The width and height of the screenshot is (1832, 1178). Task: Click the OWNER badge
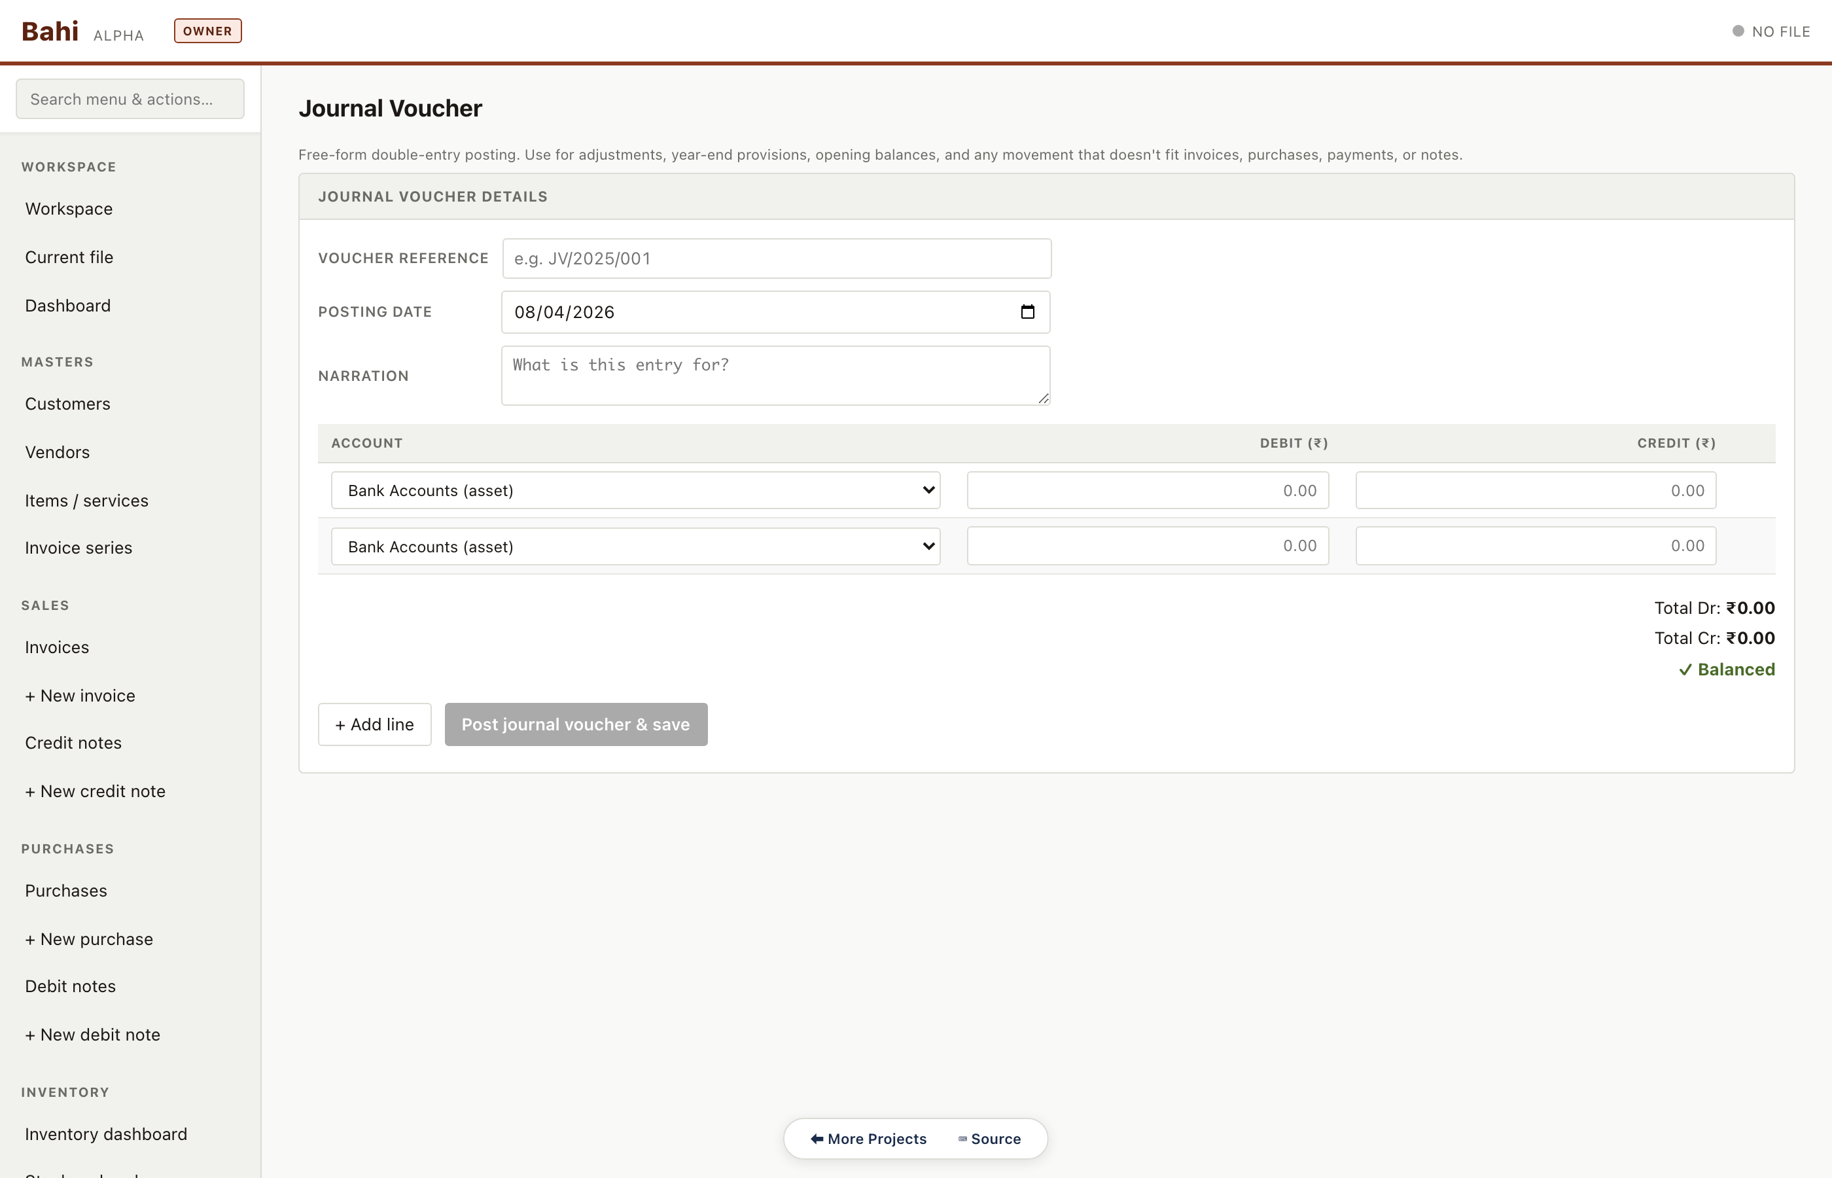[x=207, y=31]
